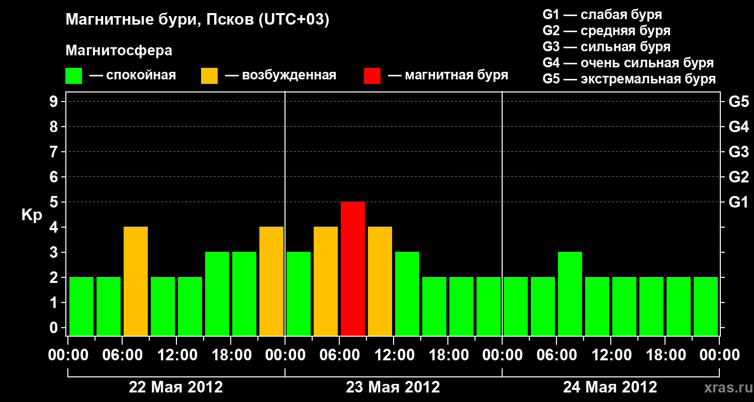Click the '12:00' time label above 23 Мая

tap(394, 355)
